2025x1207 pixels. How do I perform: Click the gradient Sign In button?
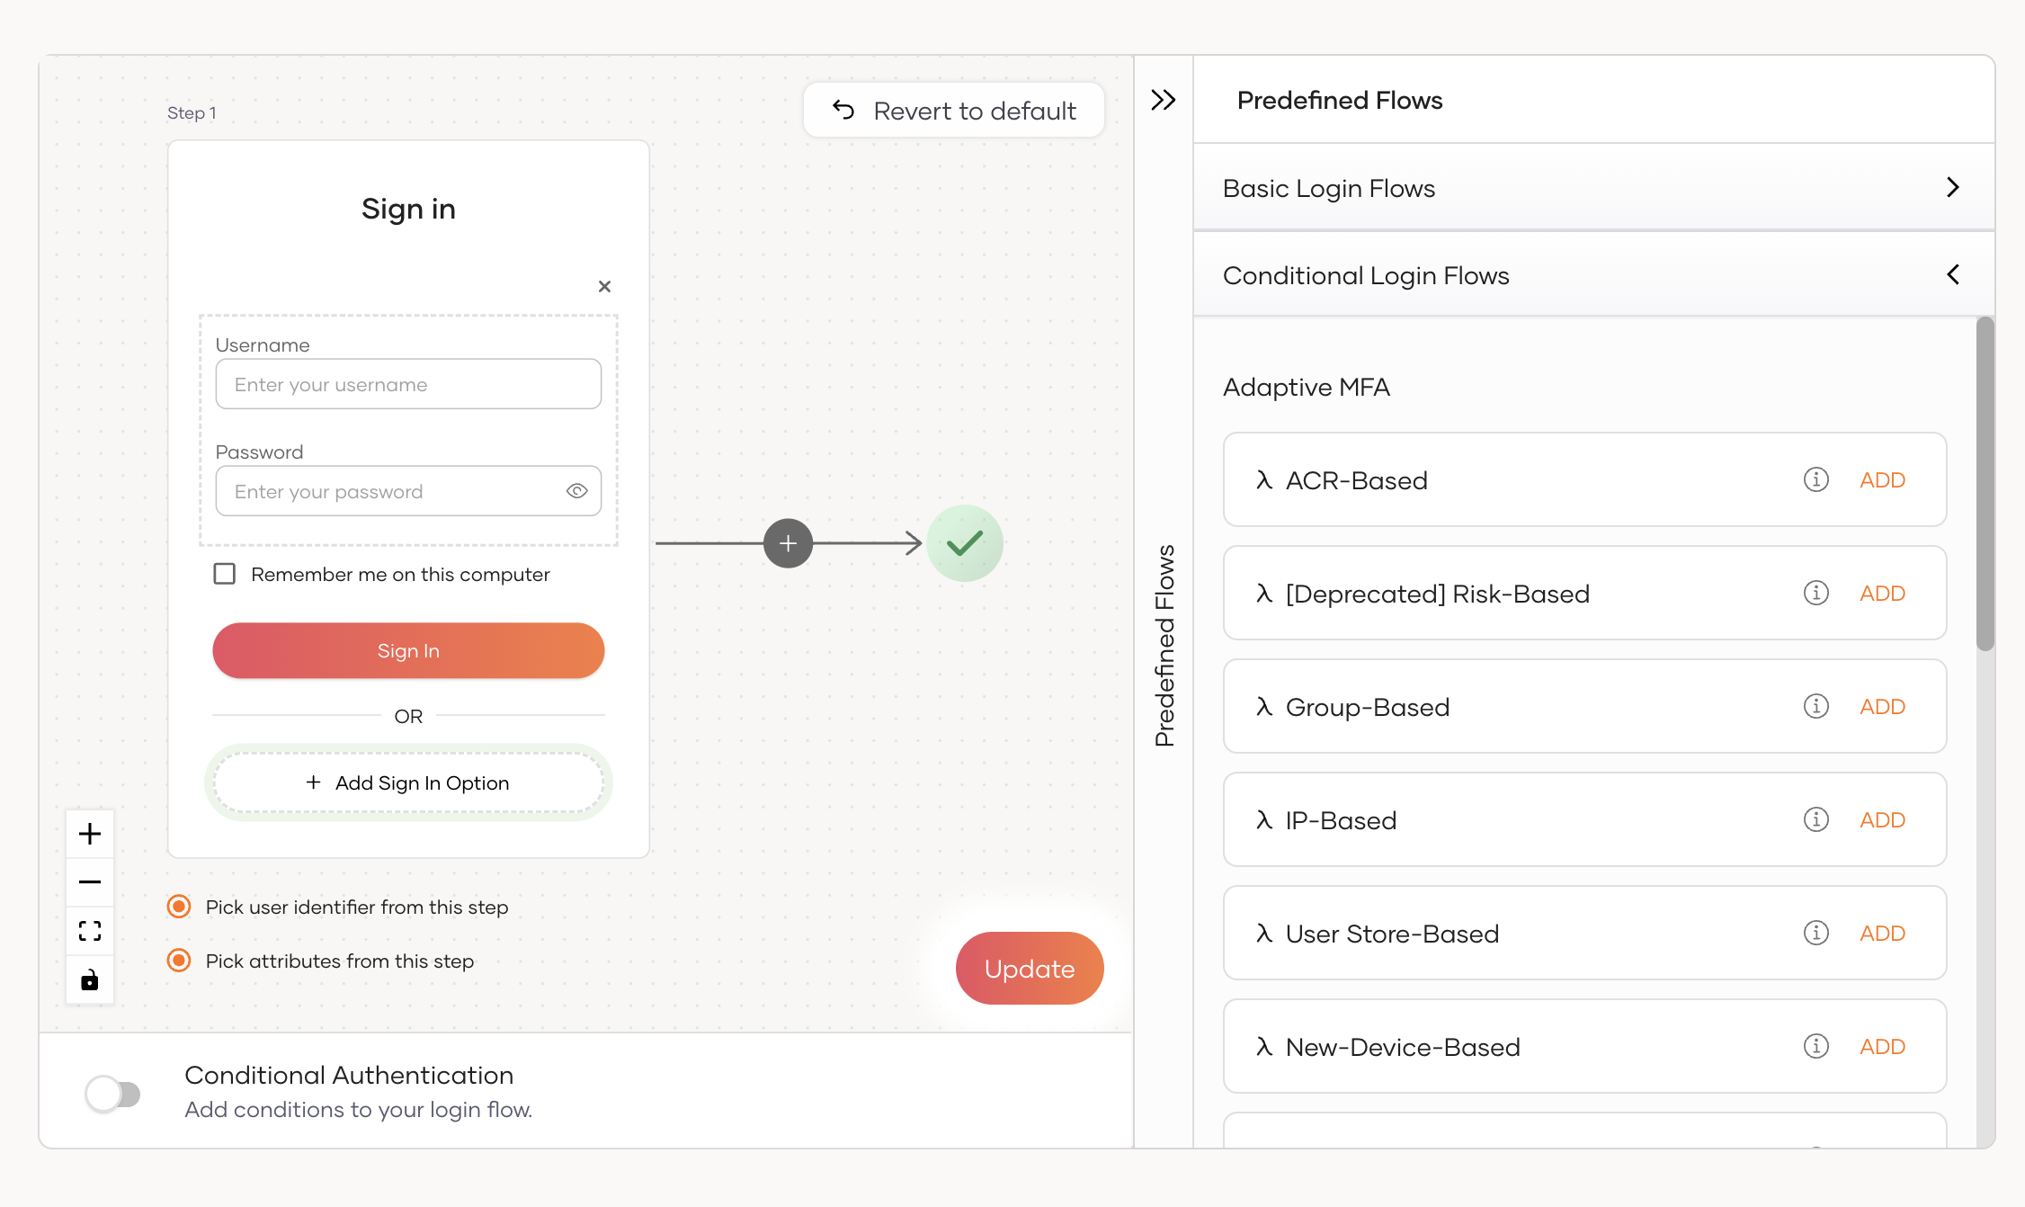408,650
